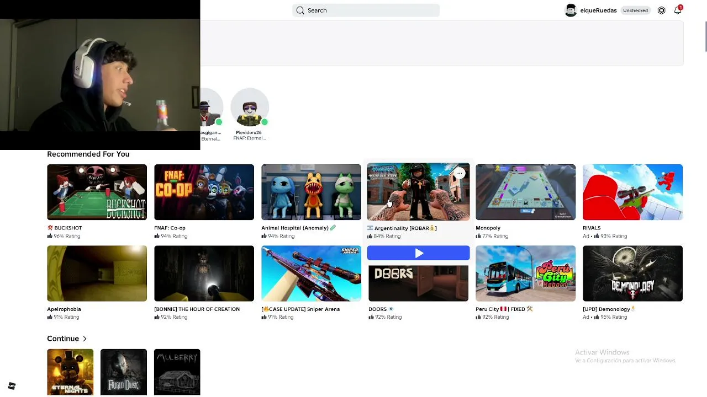Click the "Ad • 95% Rating" under Demonology
The height and width of the screenshot is (397, 707).
(605, 317)
